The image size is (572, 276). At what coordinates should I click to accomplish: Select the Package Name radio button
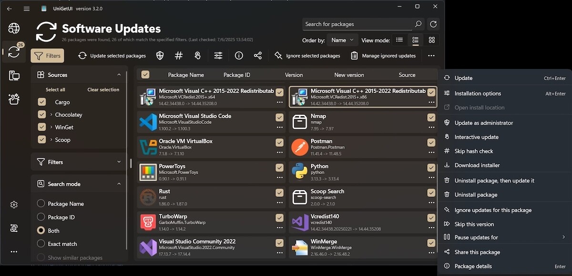(x=41, y=204)
